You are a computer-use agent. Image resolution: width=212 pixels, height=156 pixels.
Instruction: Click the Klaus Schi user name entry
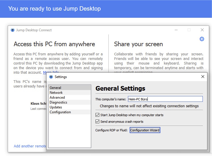38,104
